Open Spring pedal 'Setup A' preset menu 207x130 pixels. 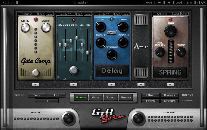[162, 14]
